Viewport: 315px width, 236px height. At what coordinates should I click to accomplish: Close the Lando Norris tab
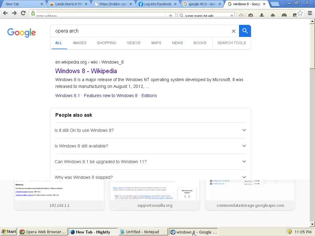[x=86, y=4]
